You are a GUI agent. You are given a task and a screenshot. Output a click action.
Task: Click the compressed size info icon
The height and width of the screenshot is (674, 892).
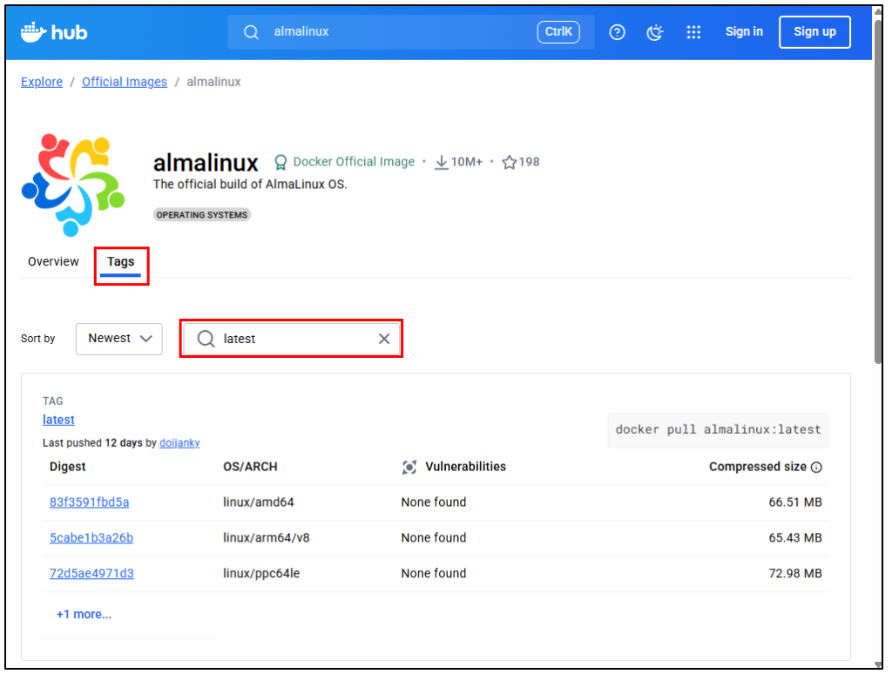[x=816, y=468]
